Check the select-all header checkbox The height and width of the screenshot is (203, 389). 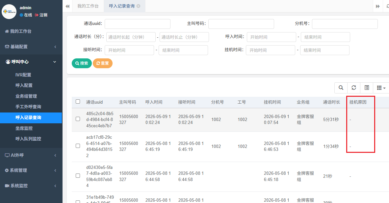pos(78,102)
